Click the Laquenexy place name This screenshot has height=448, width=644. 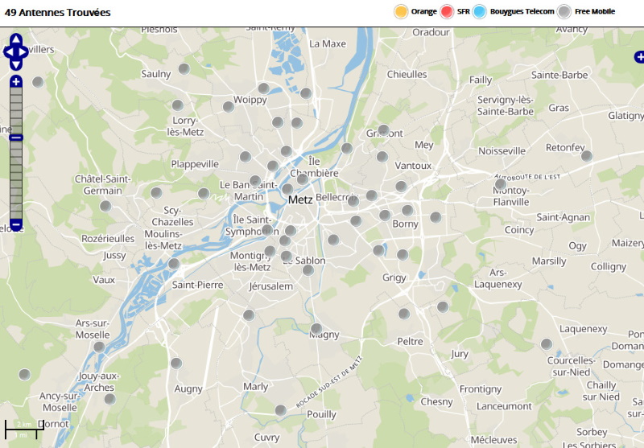(x=583, y=329)
